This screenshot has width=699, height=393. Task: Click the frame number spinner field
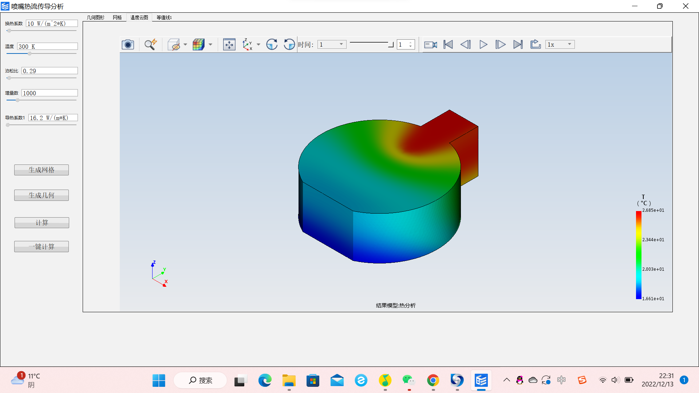[x=406, y=44]
